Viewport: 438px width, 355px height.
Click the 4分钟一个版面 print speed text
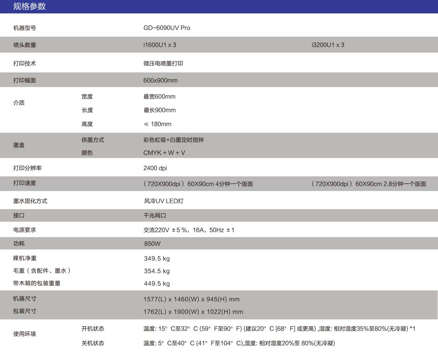pyautogui.click(x=234, y=184)
